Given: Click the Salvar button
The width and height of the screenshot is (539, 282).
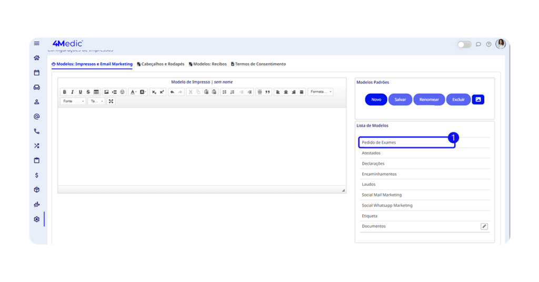Looking at the screenshot, I should 400,100.
